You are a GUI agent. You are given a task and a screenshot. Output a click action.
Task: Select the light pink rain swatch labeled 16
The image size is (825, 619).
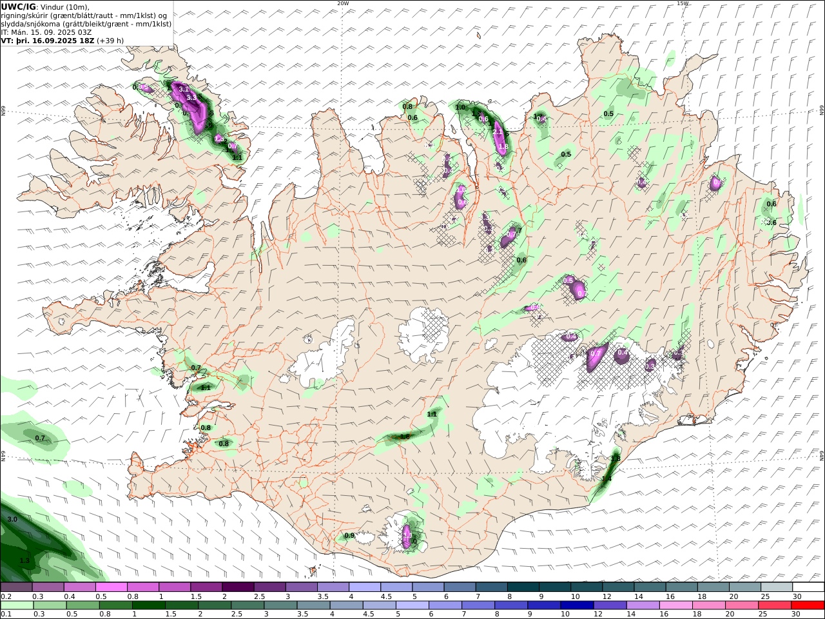coord(675,605)
